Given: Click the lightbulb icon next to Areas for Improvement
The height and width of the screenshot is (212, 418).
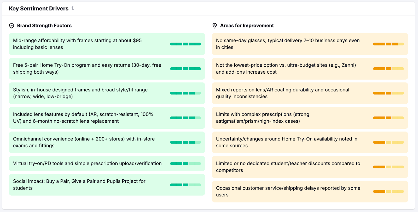Looking at the screenshot, I should pyautogui.click(x=214, y=26).
